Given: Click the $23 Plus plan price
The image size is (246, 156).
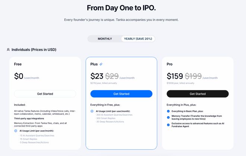Looking at the screenshot, I should point(97,76).
